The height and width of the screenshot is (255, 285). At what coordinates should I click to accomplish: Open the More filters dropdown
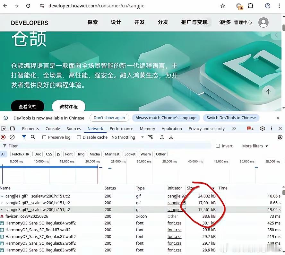click(255, 146)
